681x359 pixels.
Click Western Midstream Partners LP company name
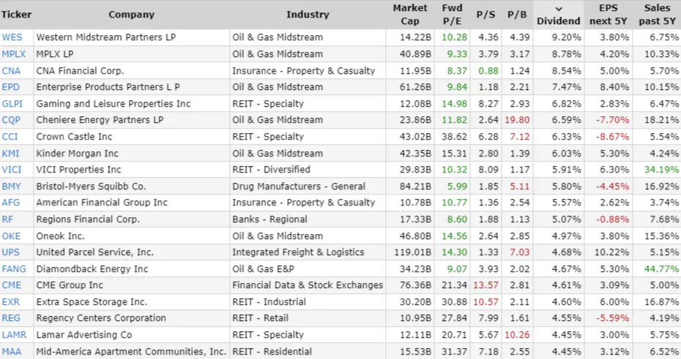pos(106,37)
